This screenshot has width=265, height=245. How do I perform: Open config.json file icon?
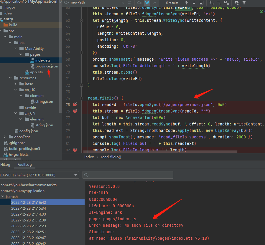point(17,131)
